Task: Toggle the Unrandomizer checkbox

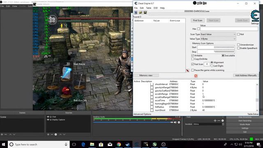Action: pos(238,45)
